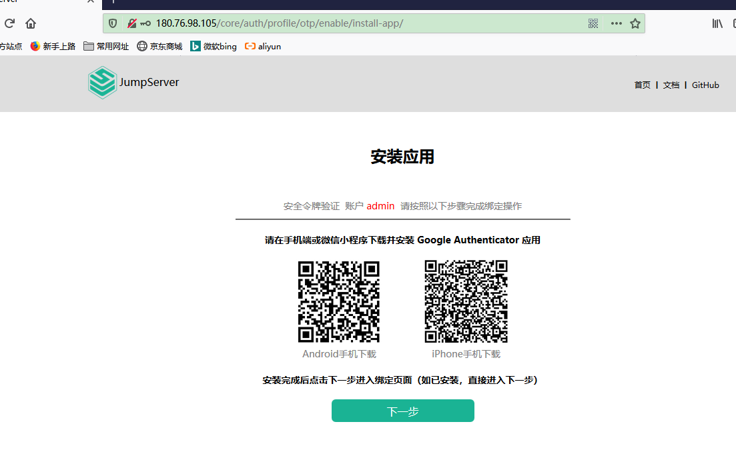Click the JumpServer logo
The width and height of the screenshot is (736, 464).
102,83
